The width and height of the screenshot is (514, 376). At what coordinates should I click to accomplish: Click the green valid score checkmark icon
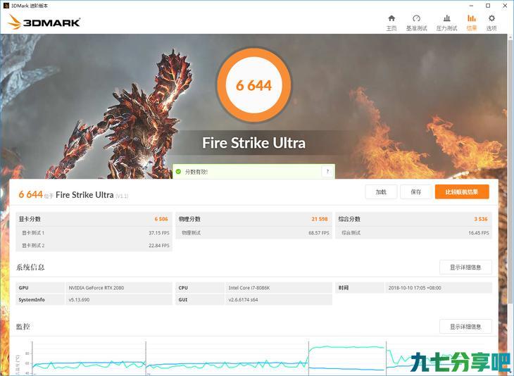tap(178, 171)
